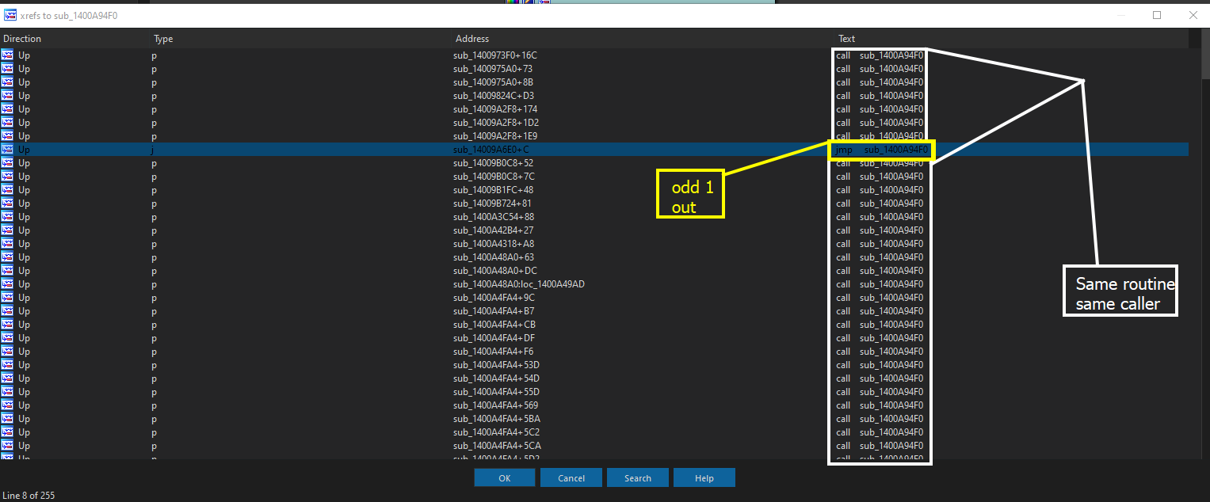Viewport: 1210px width, 502px height.
Task: Click the icon next to sub_1400A3C54+88 row
Action: click(x=7, y=217)
